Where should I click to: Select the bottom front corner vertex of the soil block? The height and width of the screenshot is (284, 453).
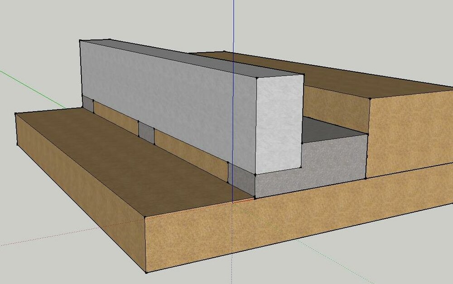pyautogui.click(x=146, y=273)
